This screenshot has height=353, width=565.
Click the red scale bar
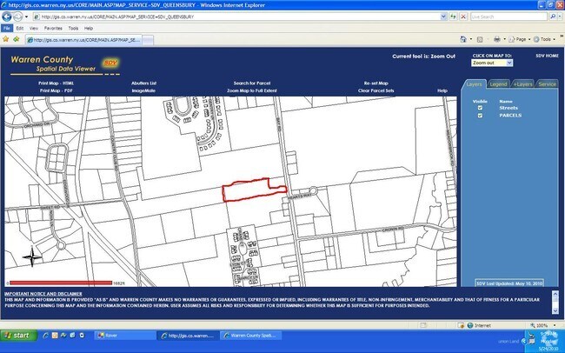click(x=60, y=283)
